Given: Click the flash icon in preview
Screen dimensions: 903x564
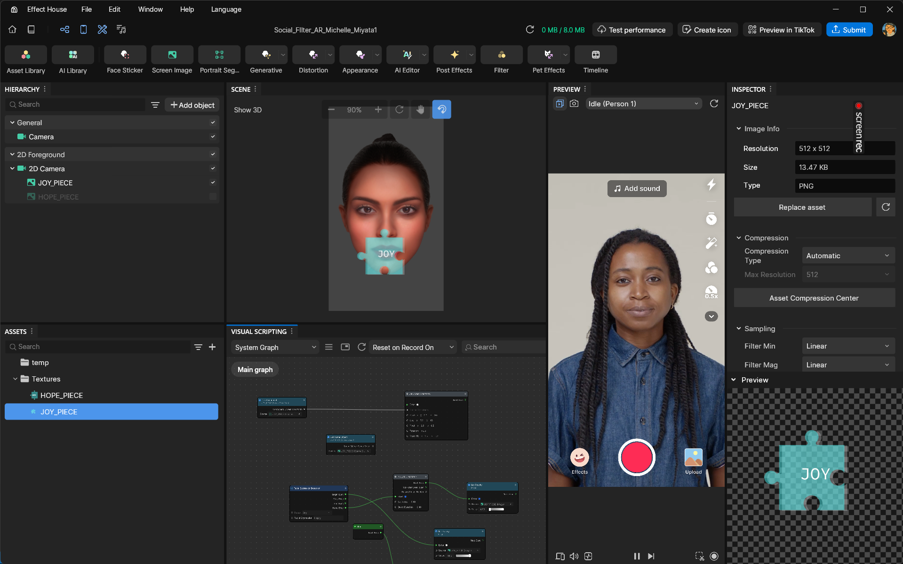Looking at the screenshot, I should (711, 185).
